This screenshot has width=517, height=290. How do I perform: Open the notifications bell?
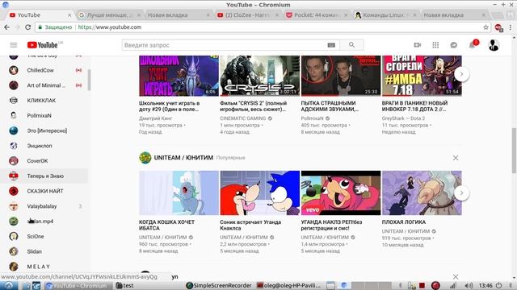tap(472, 45)
